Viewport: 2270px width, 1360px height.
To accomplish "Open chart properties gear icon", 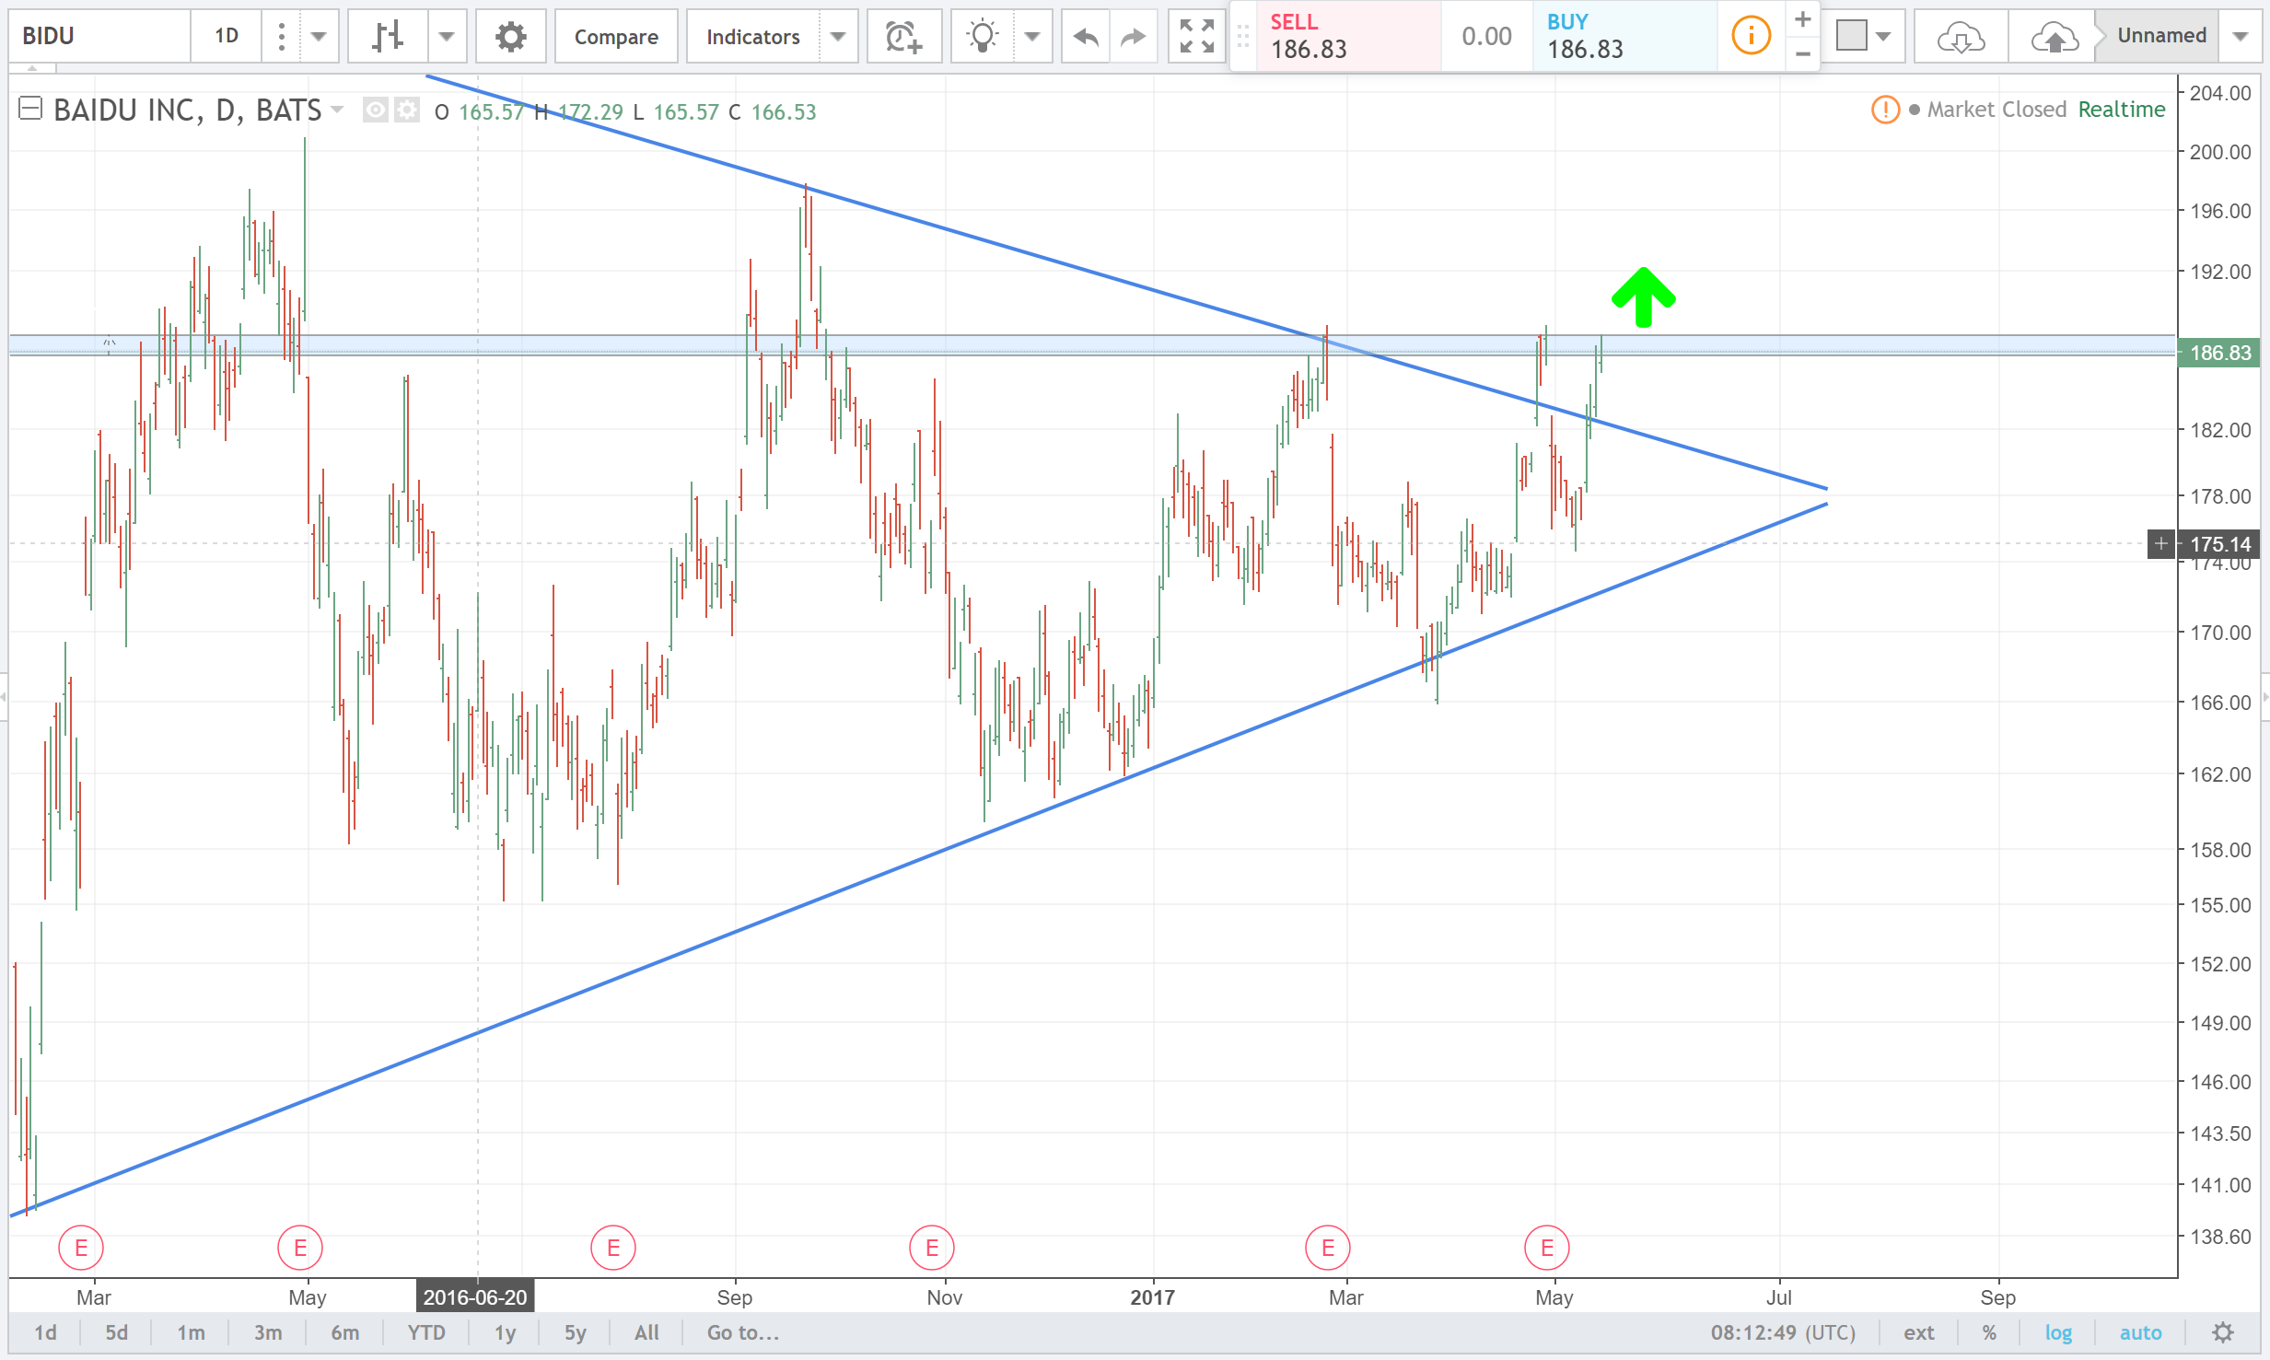I will coord(510,37).
